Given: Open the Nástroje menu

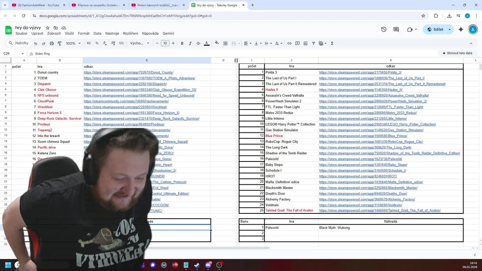Looking at the screenshot, I should point(112,33).
